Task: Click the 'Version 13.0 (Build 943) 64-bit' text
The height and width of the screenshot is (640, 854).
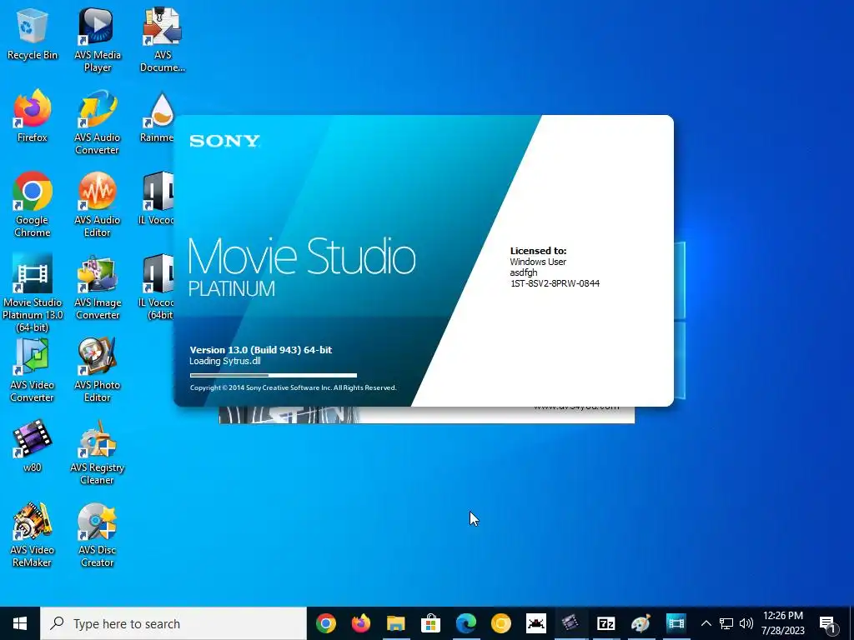Action: point(261,350)
